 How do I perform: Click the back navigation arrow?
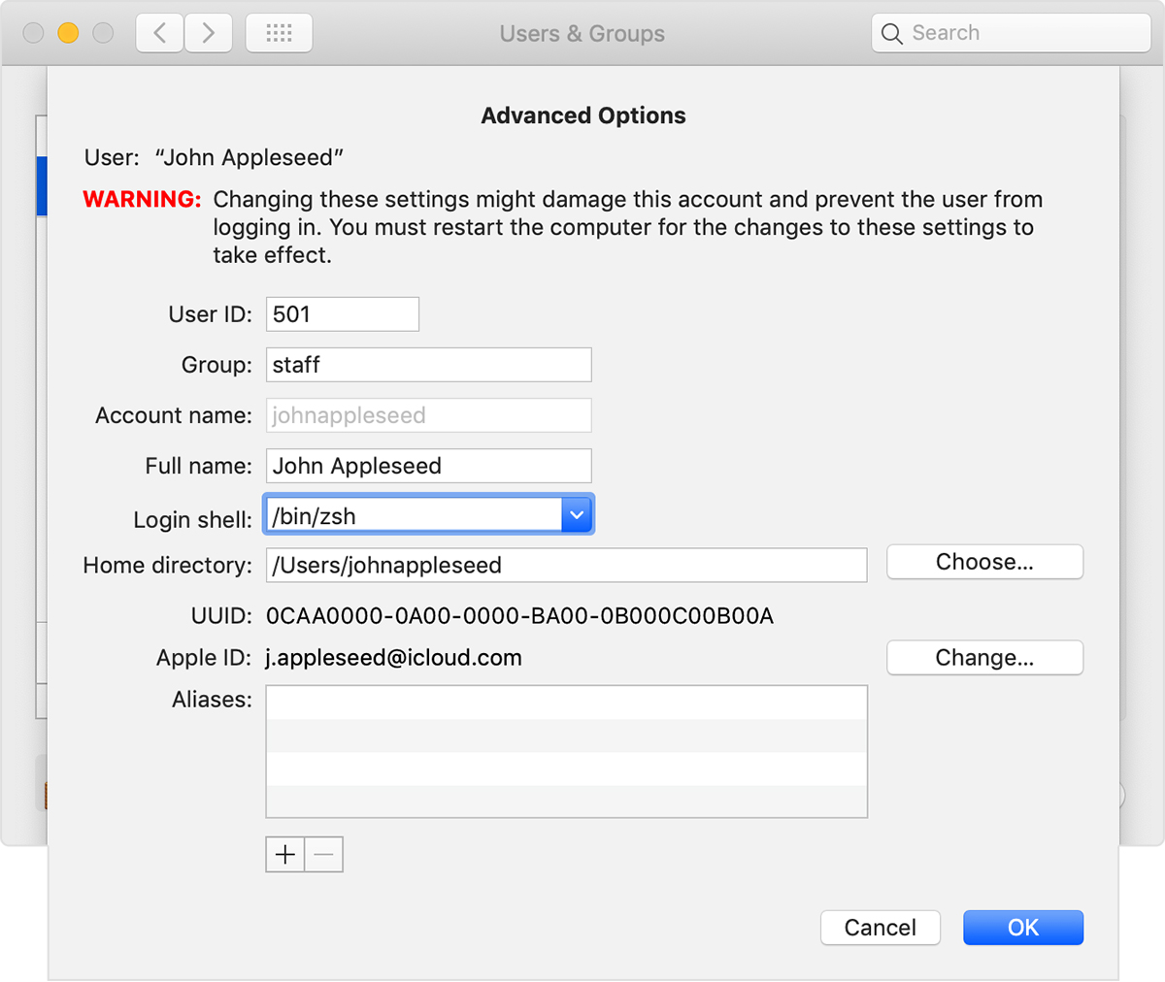click(x=160, y=33)
